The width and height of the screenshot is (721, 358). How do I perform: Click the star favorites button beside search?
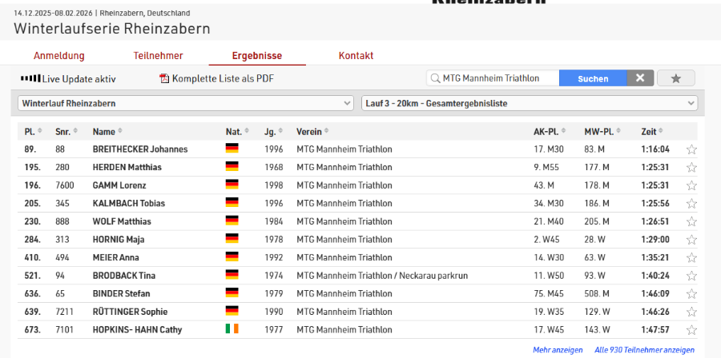[x=675, y=78]
